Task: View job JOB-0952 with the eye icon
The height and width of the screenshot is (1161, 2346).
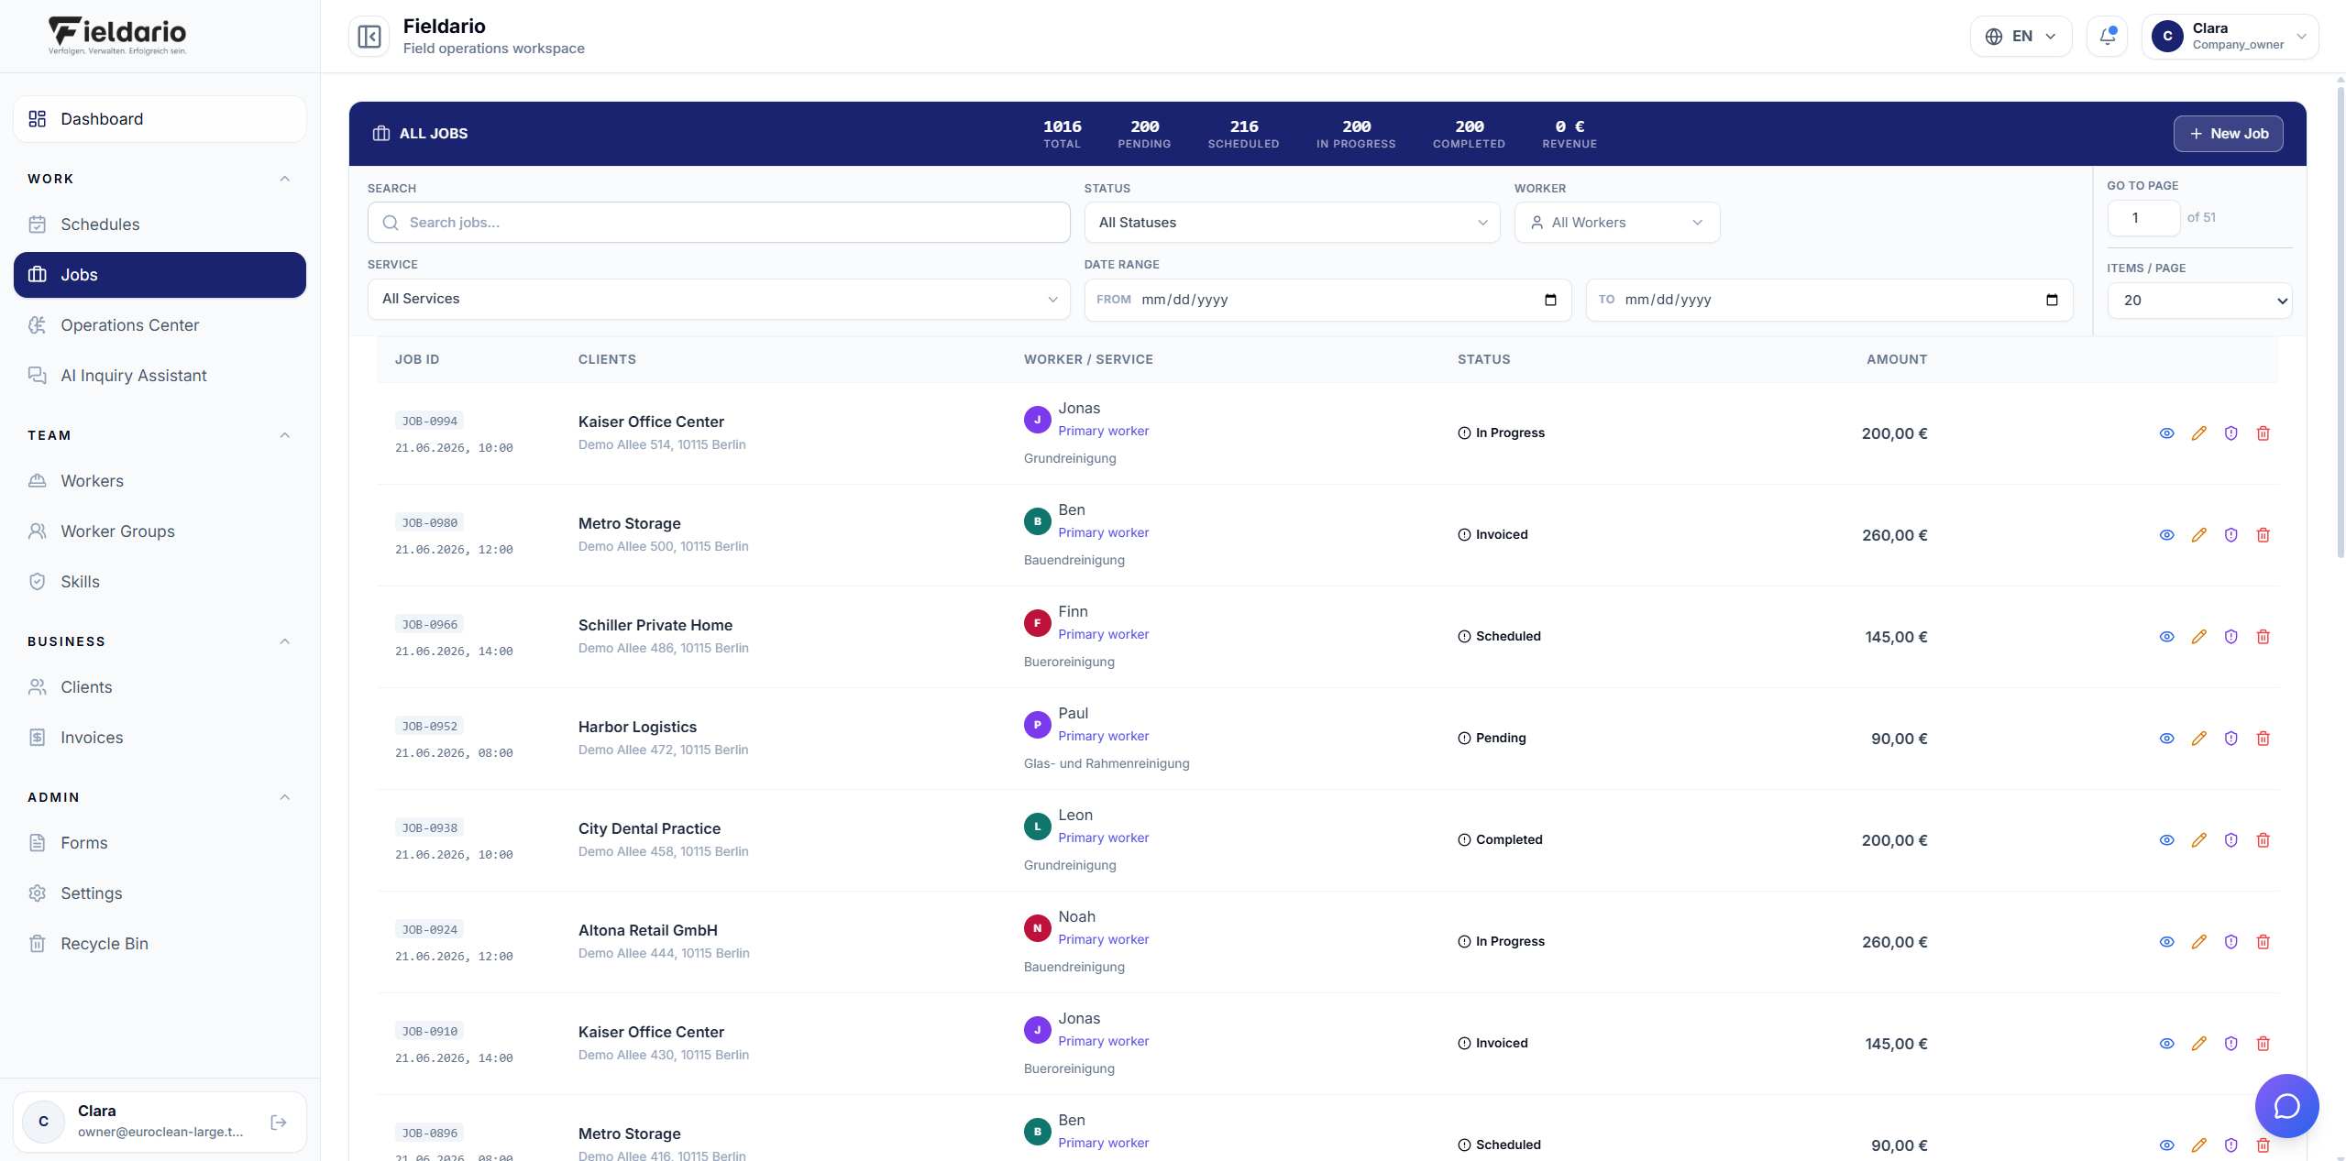Action: pos(2166,739)
